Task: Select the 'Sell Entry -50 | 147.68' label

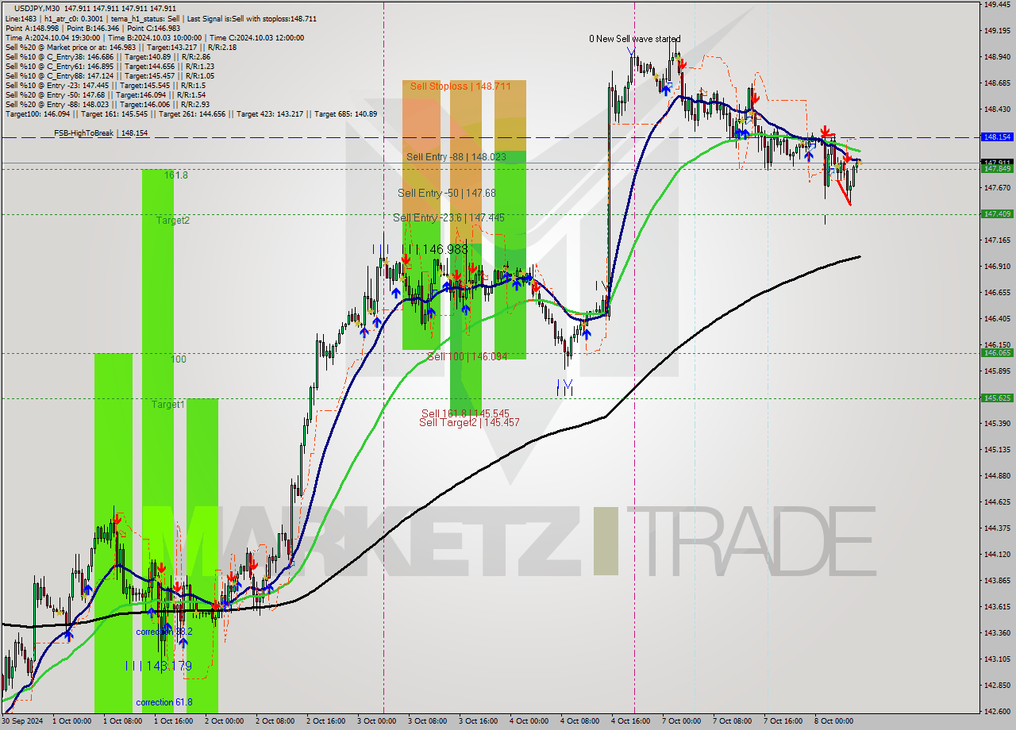Action: pyautogui.click(x=447, y=193)
